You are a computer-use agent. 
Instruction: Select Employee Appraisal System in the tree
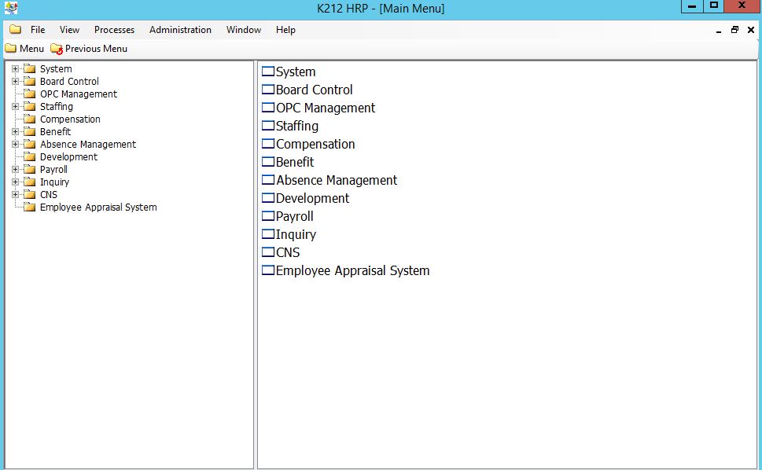[x=98, y=207]
